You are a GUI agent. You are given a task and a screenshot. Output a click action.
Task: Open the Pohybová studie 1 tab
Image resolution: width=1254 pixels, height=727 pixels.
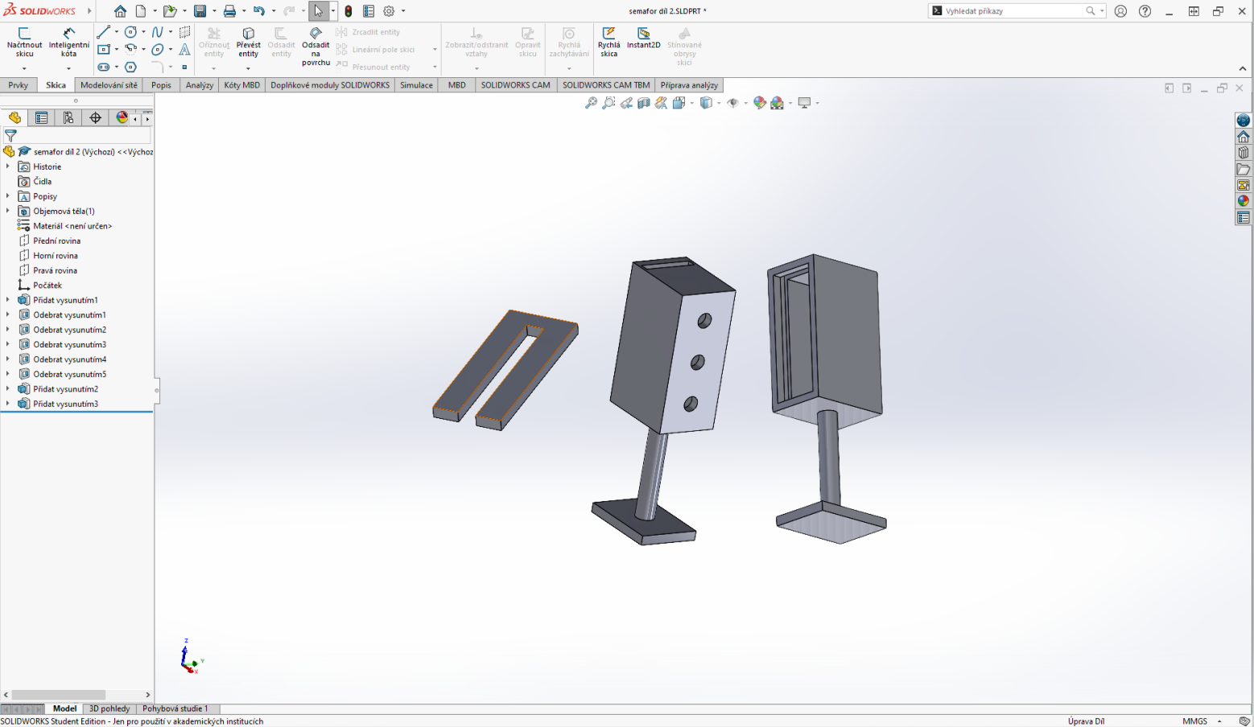click(177, 709)
